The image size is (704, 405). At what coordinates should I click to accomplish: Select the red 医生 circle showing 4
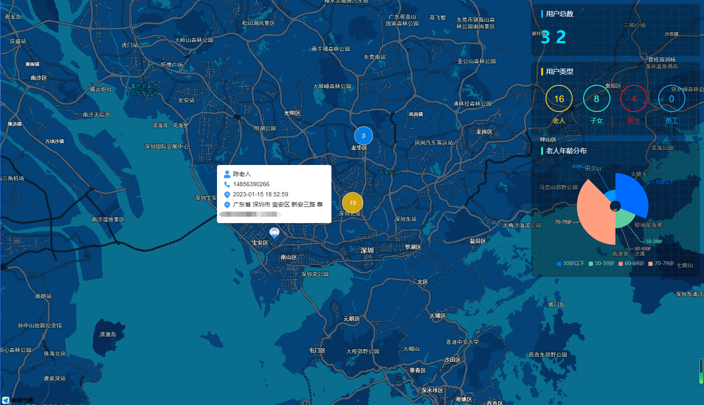coord(634,99)
